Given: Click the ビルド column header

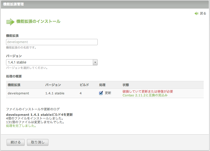Looking at the screenshot, I should [85, 85].
